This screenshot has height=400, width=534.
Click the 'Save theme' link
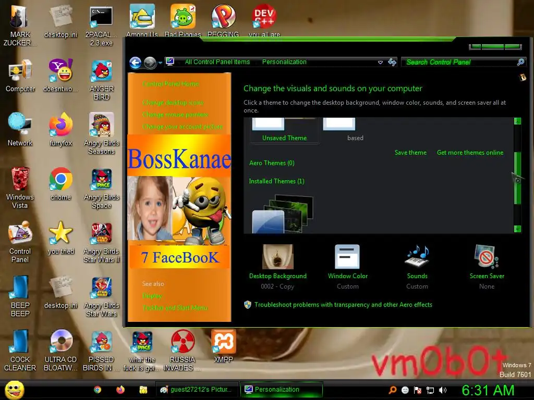click(410, 153)
